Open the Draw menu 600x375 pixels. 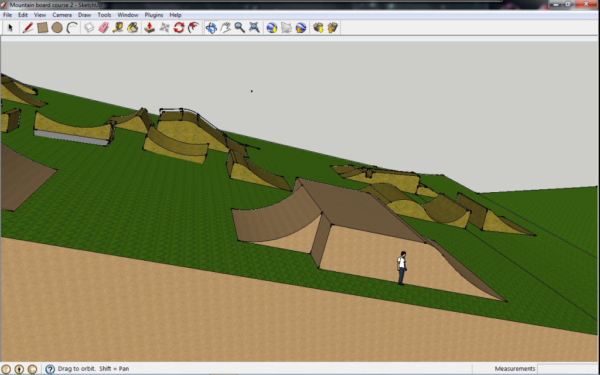coord(84,15)
